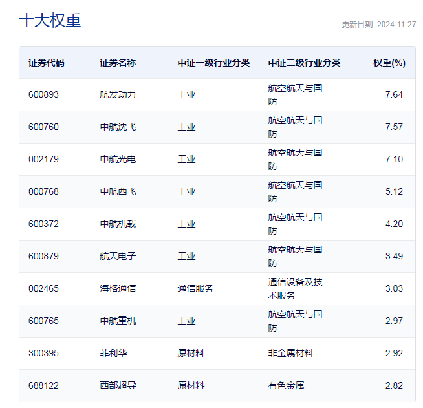Click weight value 3.03

394,288
